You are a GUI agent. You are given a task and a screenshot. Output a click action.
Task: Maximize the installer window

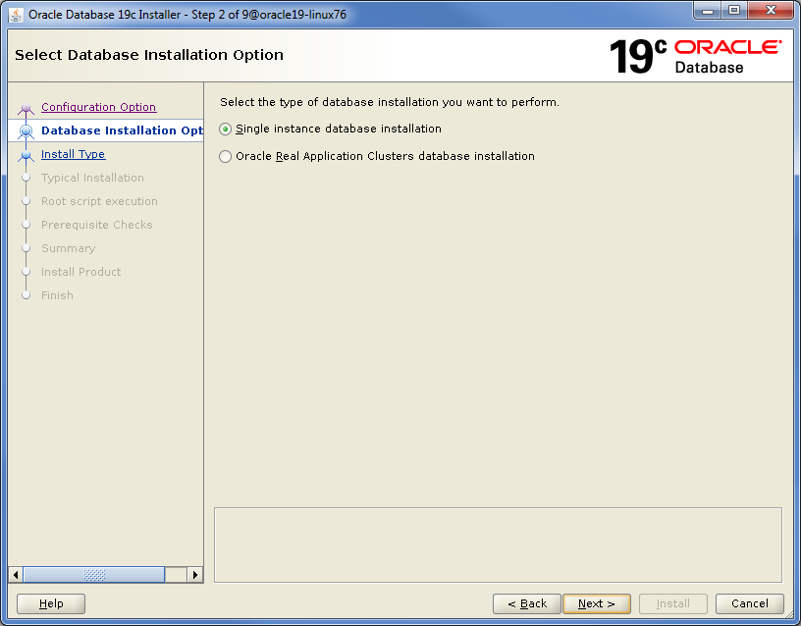[x=734, y=12]
